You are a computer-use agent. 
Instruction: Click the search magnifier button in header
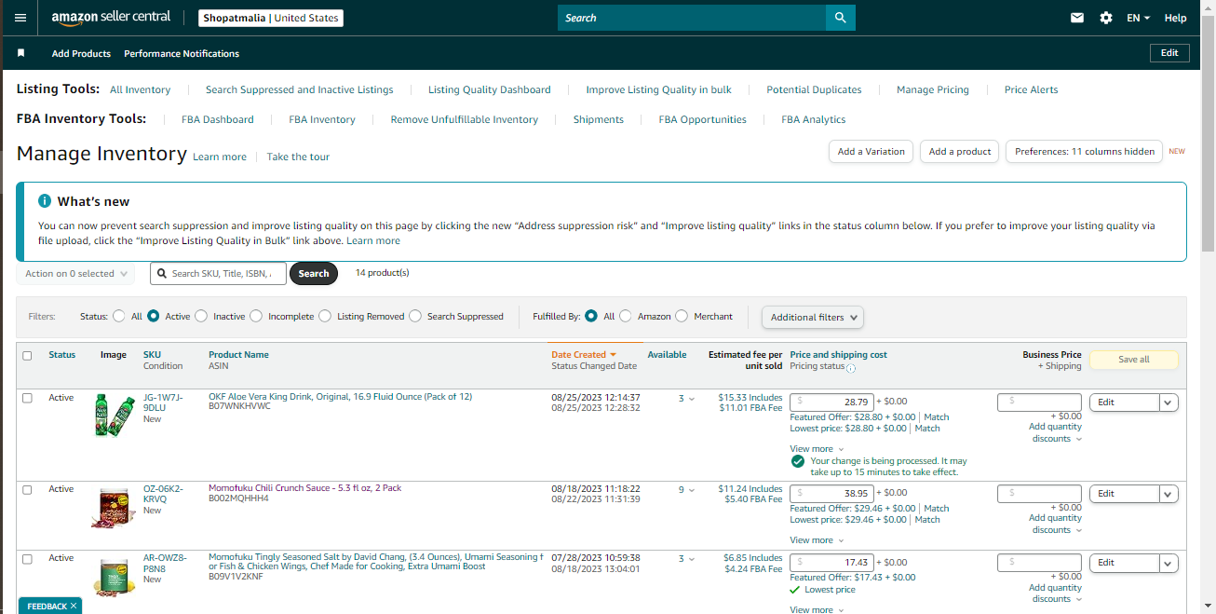pos(840,18)
